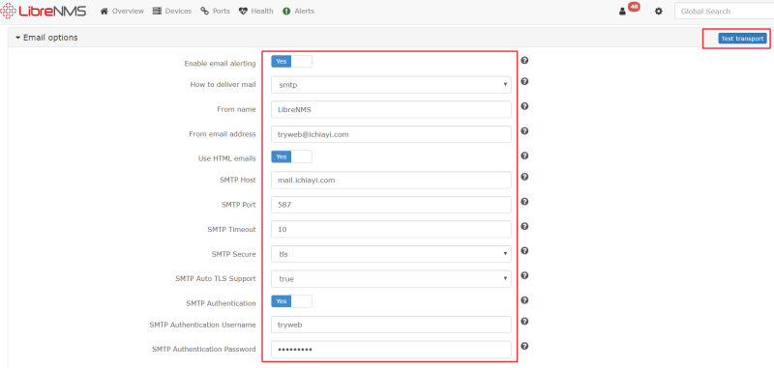Open the Devices menu
774x368 pixels.
(172, 11)
